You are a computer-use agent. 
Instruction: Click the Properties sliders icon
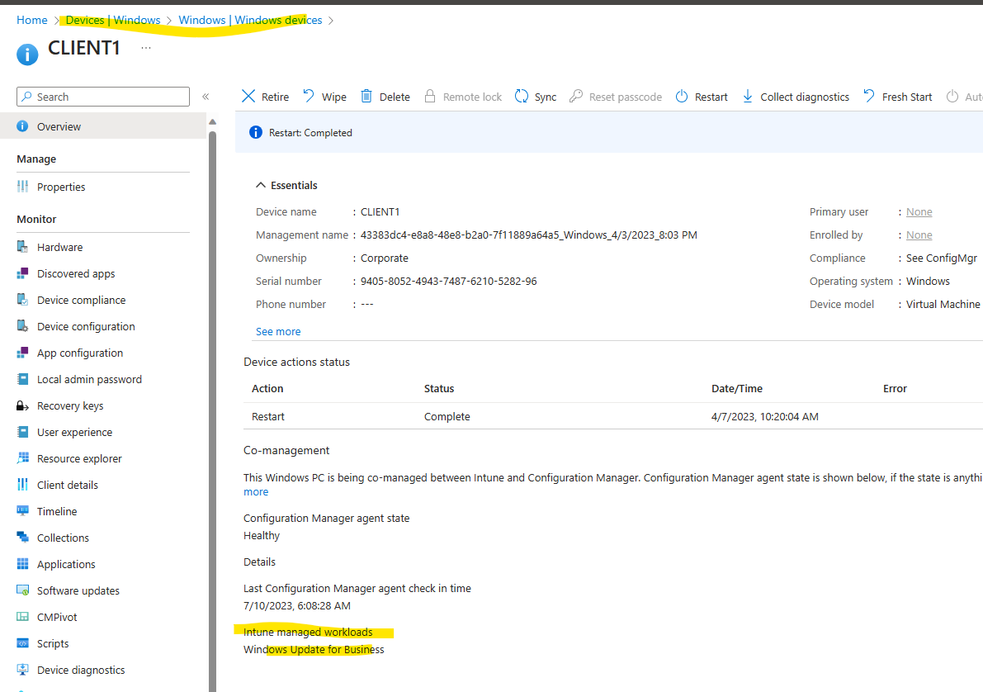pos(22,187)
